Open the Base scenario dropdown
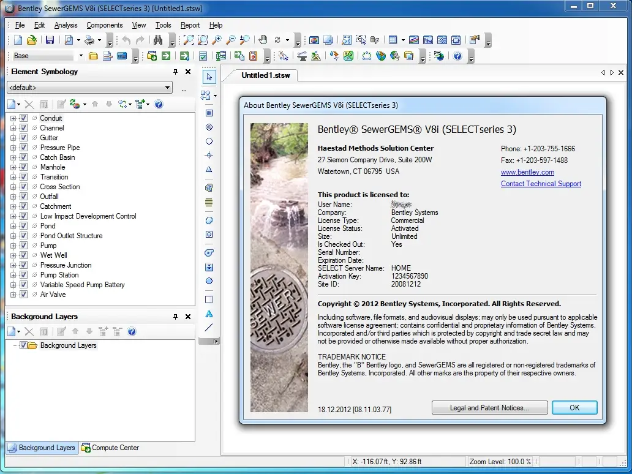The width and height of the screenshot is (632, 474). pos(81,56)
